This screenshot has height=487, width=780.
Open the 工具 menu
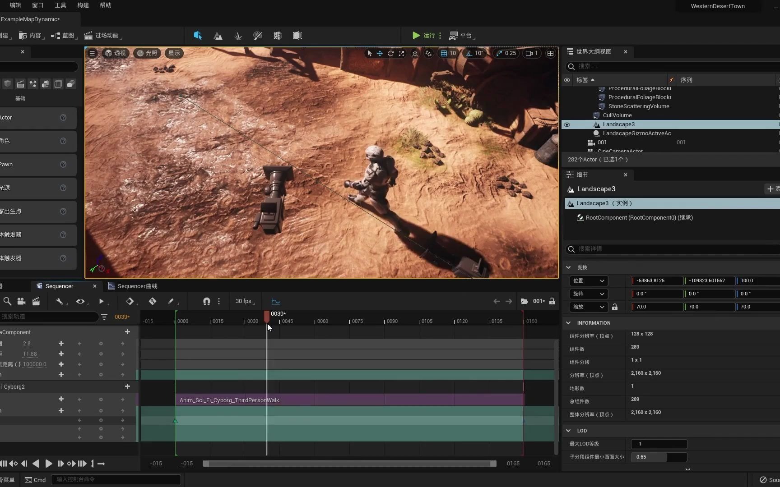(60, 5)
